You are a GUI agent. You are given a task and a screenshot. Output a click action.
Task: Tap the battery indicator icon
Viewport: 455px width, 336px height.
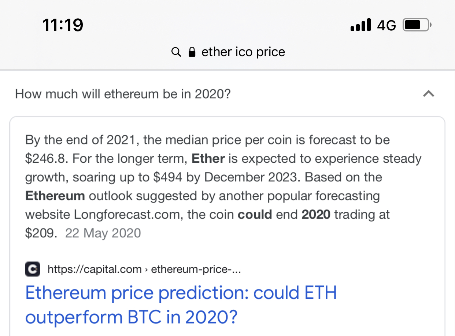[x=417, y=25]
